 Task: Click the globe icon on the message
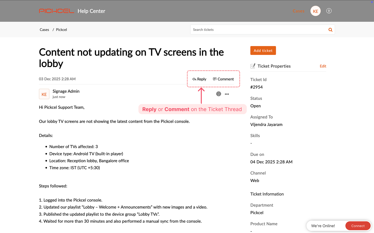click(x=219, y=94)
